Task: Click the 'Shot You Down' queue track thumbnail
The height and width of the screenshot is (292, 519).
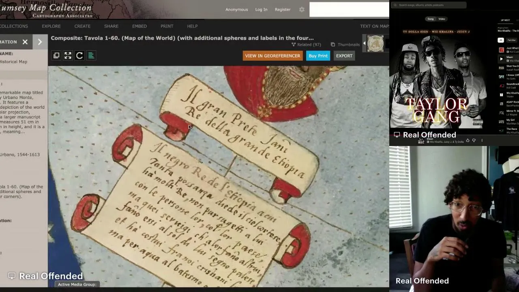Action: [502, 68]
